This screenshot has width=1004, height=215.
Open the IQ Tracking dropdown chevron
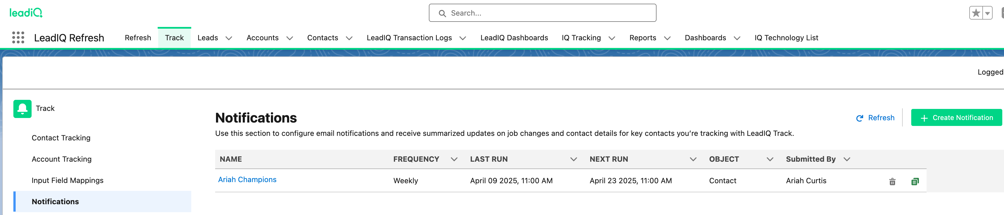pyautogui.click(x=612, y=38)
